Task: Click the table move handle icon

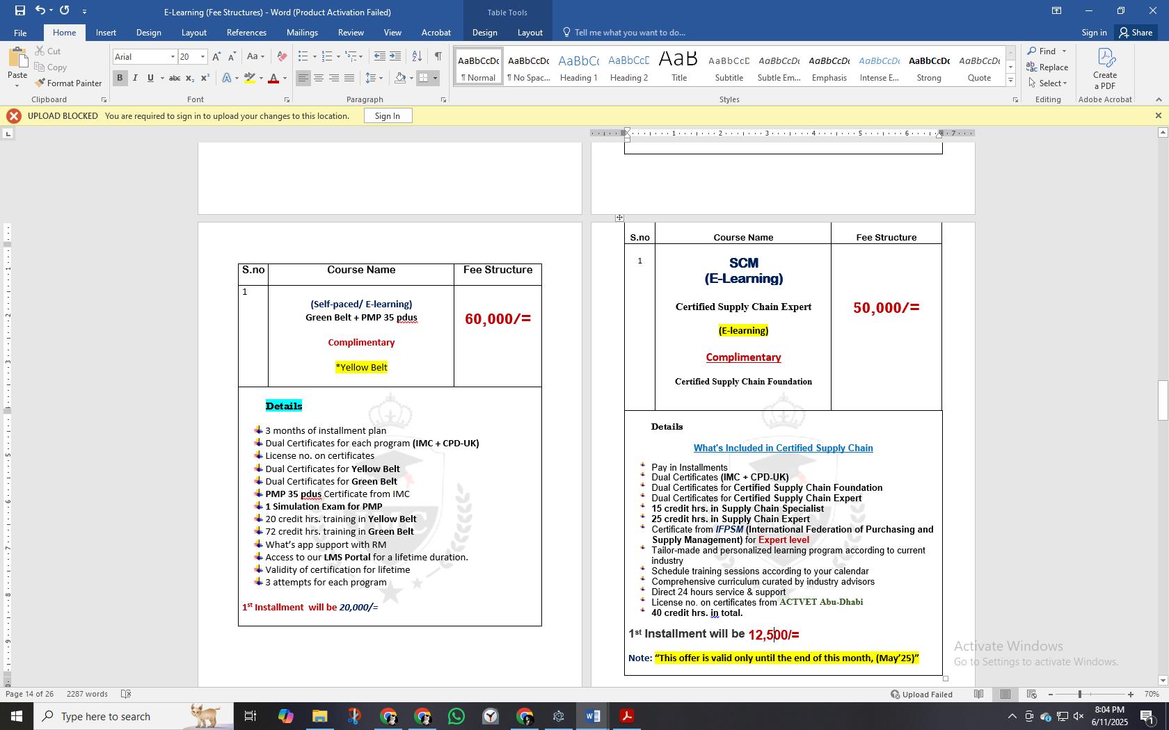Action: pos(619,218)
